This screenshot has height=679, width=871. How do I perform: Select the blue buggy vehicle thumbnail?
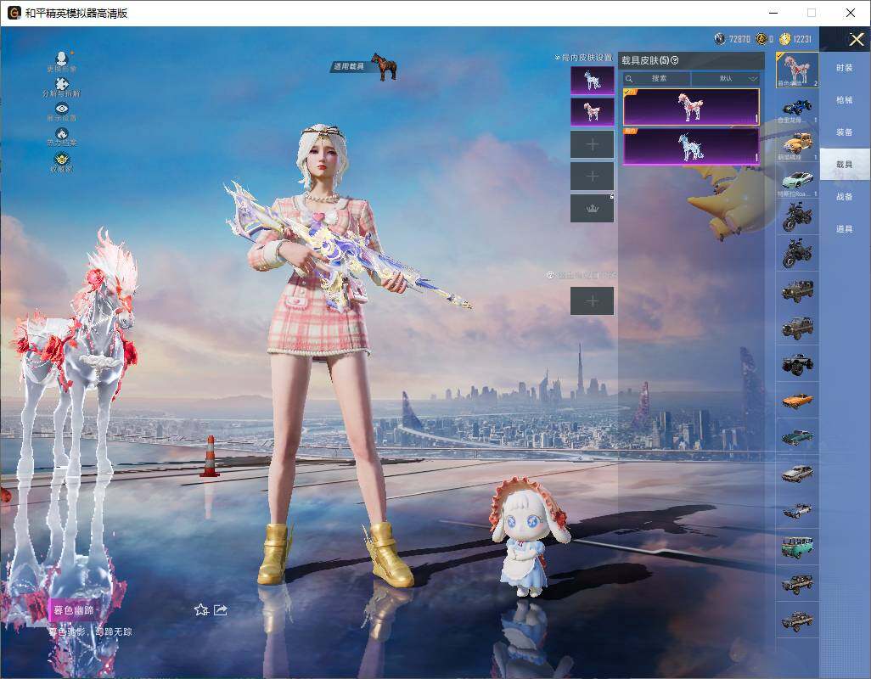(797, 108)
